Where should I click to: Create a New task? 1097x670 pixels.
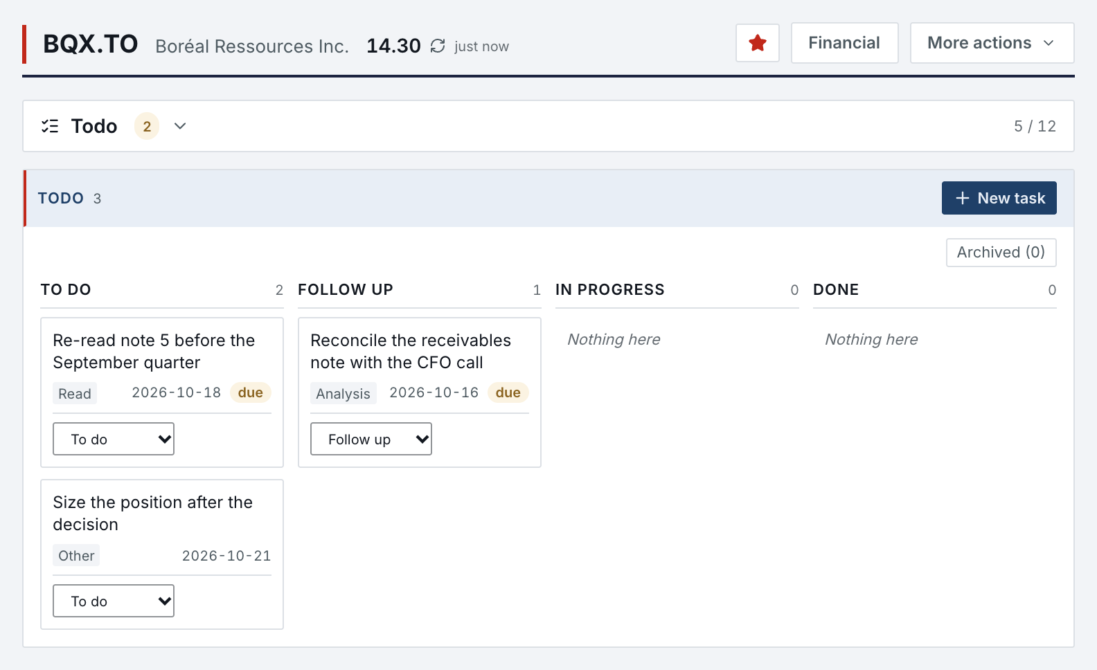(999, 198)
